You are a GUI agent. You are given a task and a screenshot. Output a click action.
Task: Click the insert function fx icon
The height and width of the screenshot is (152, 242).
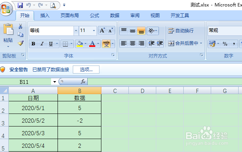coord(83,82)
